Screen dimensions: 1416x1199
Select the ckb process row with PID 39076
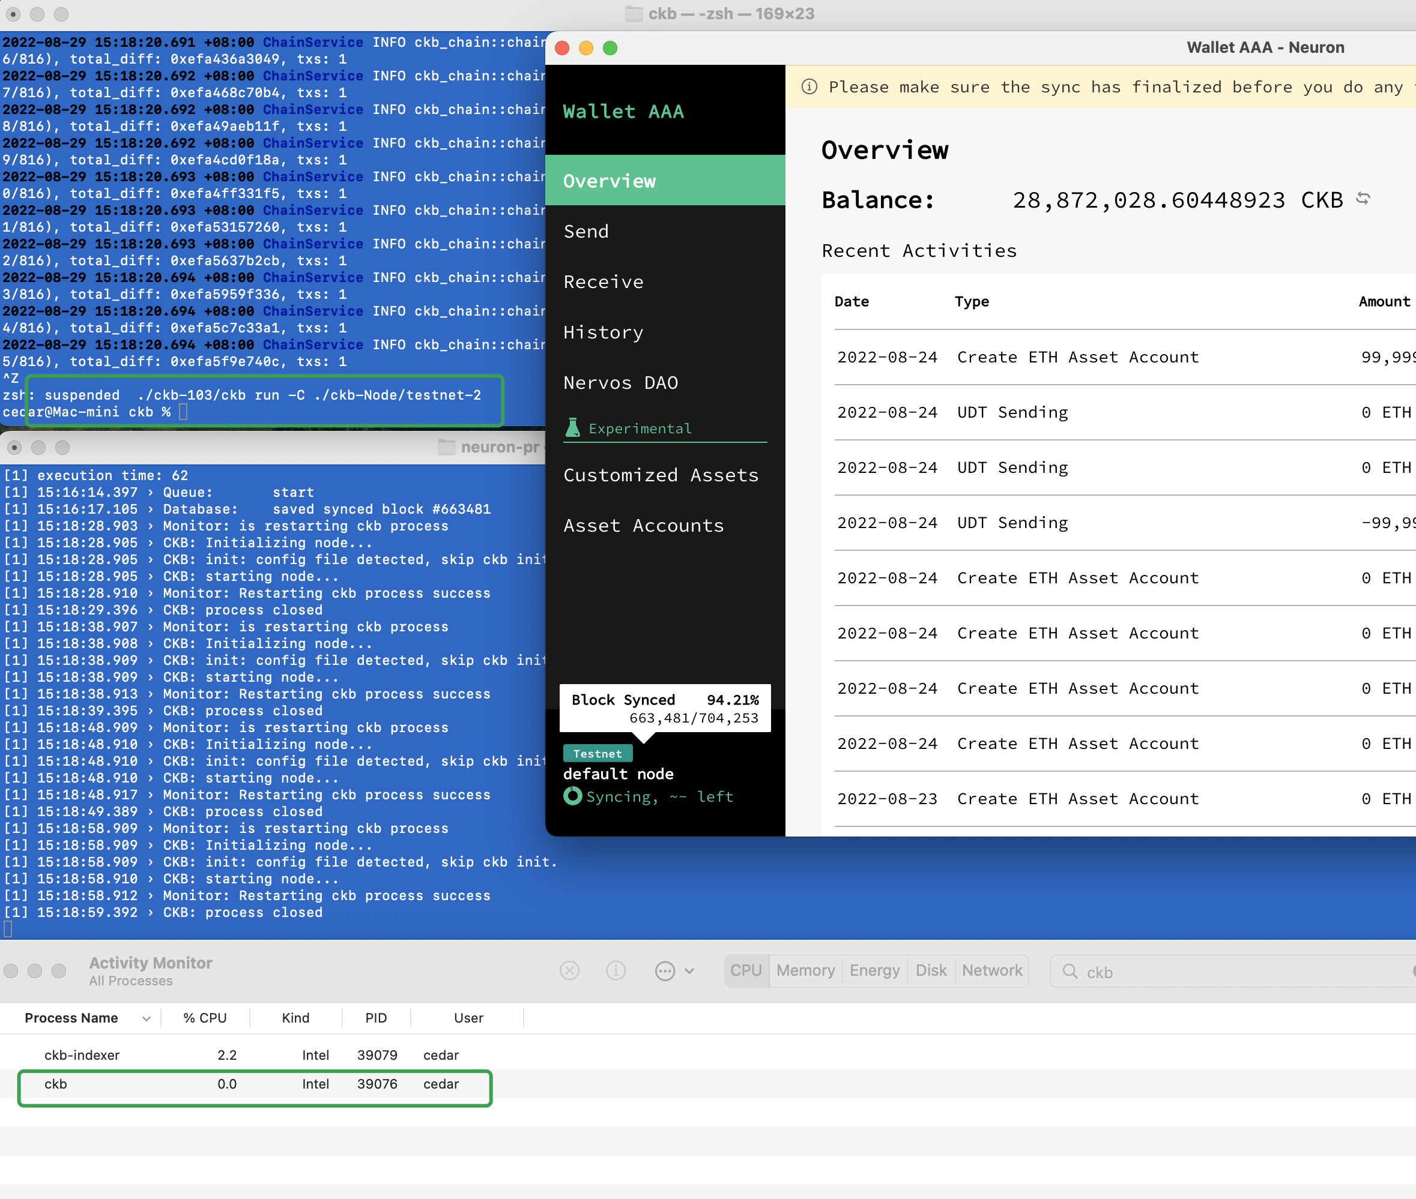707,1084
